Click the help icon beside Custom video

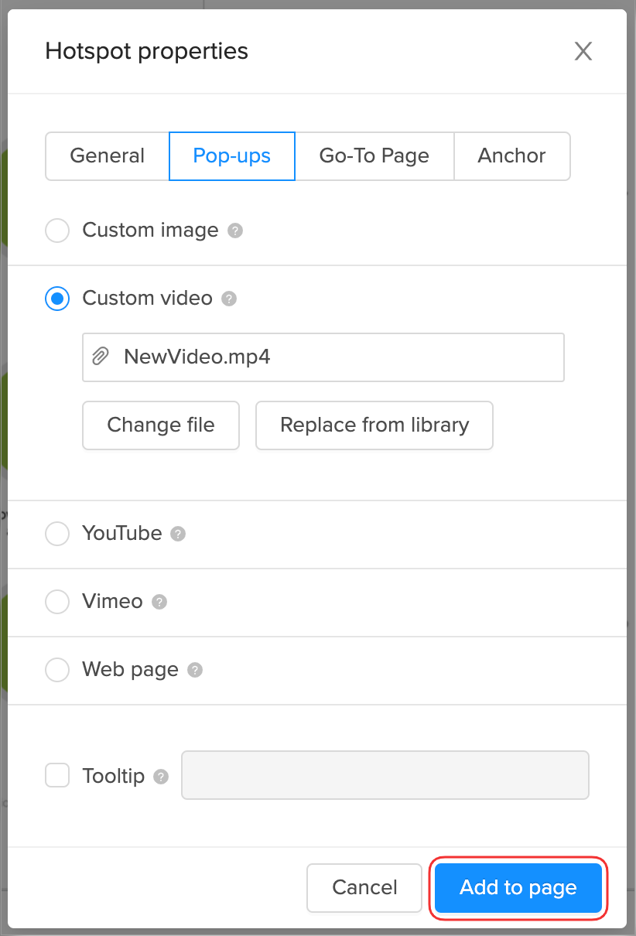[229, 299]
